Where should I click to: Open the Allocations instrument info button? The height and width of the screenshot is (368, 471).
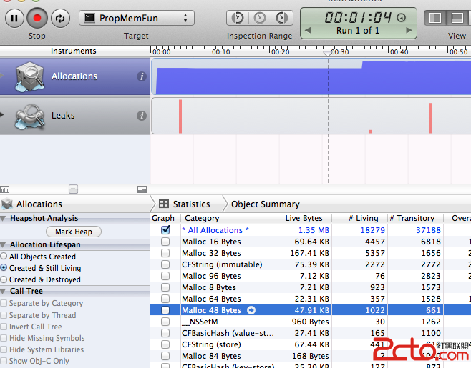pos(142,76)
